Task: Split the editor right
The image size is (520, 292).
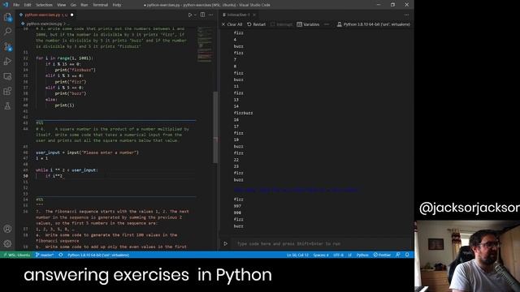Action: pos(202,15)
